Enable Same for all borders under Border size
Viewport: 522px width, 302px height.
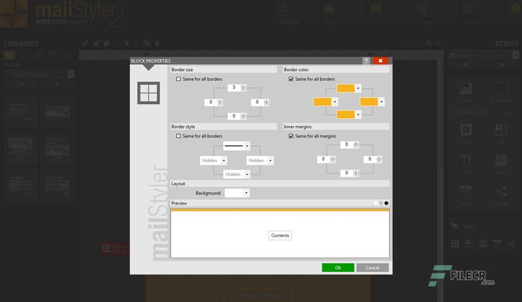point(179,79)
